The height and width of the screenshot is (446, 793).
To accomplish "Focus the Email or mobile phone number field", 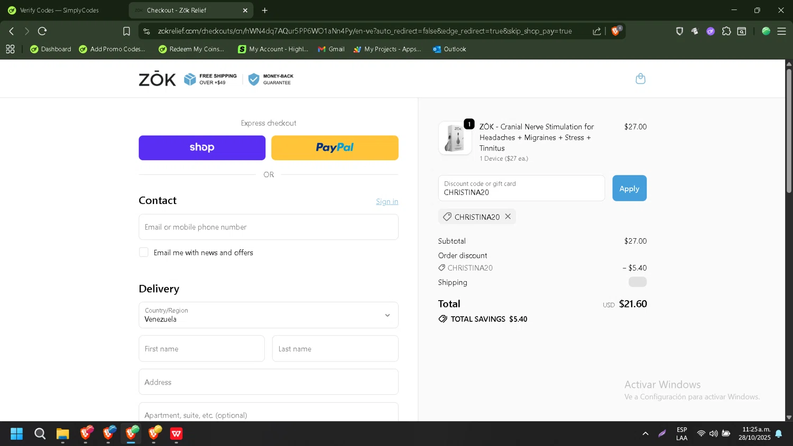I will point(268,227).
